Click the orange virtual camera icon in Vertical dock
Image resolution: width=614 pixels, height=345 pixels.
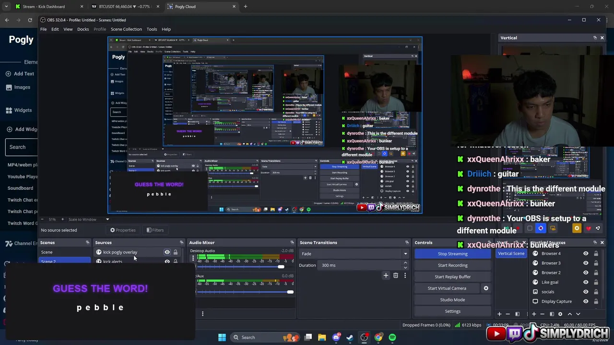[x=553, y=229]
